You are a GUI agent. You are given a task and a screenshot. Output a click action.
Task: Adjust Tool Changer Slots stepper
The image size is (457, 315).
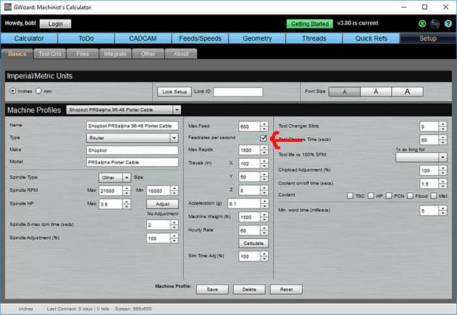[x=443, y=127]
